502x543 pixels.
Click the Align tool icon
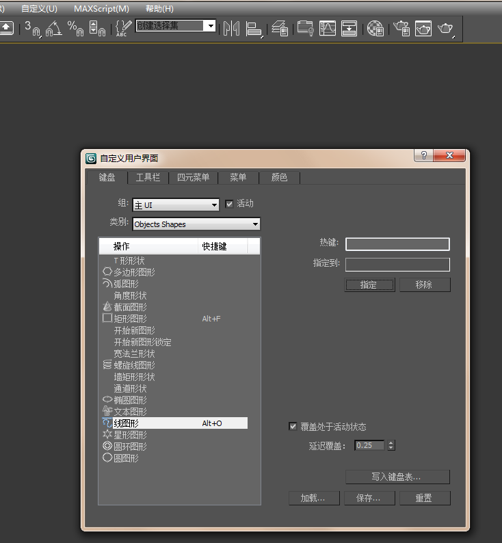click(254, 29)
